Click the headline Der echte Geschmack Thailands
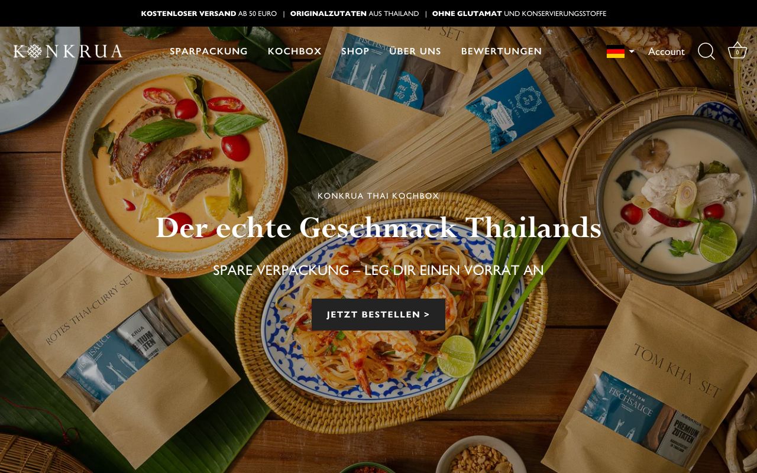757x473 pixels. [378, 228]
